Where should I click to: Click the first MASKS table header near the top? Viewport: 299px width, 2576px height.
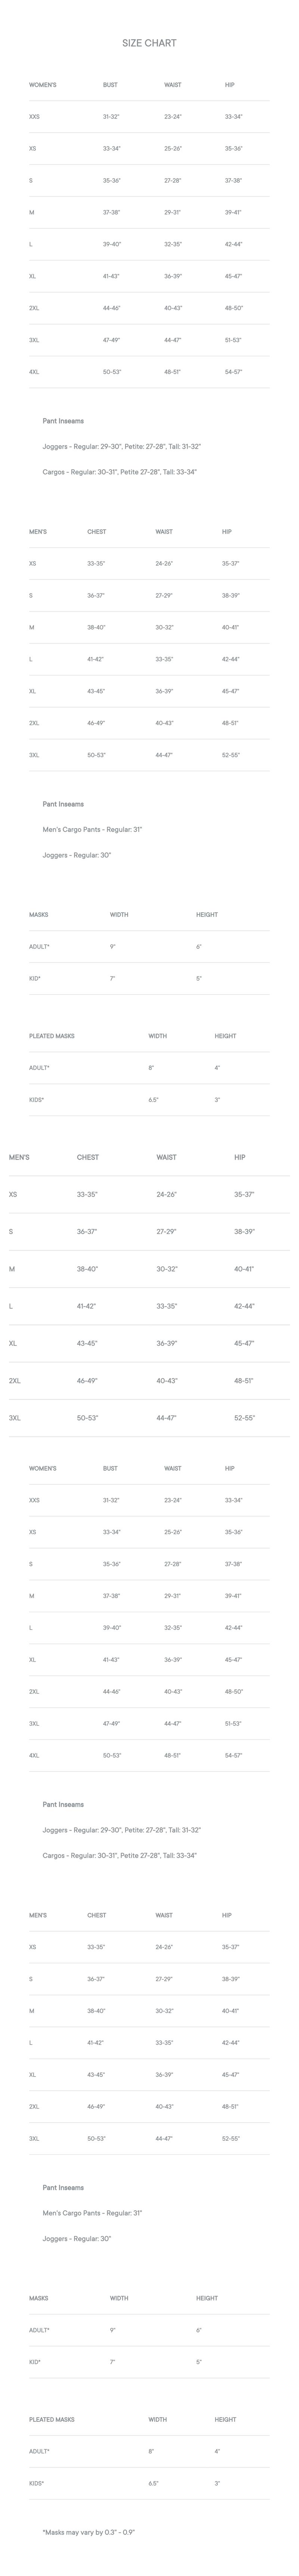point(38,914)
